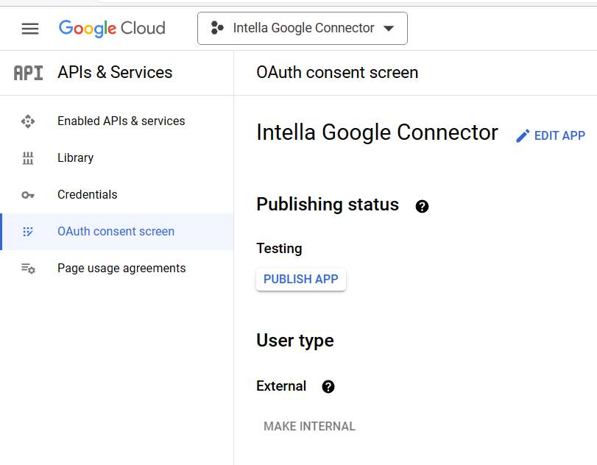Click the Publish App button
597x465 pixels.
[301, 280]
